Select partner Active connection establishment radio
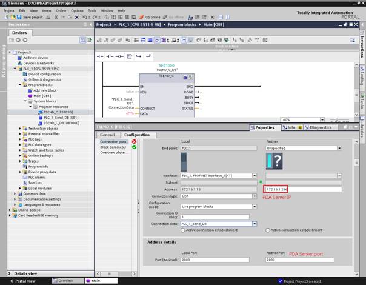 (x=267, y=230)
